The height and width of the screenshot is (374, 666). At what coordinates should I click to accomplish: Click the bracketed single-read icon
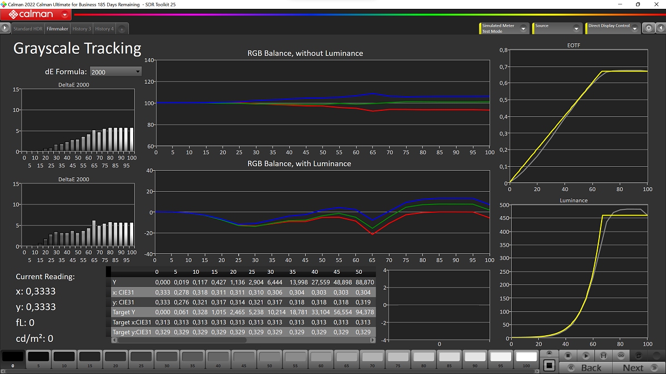[603, 355]
